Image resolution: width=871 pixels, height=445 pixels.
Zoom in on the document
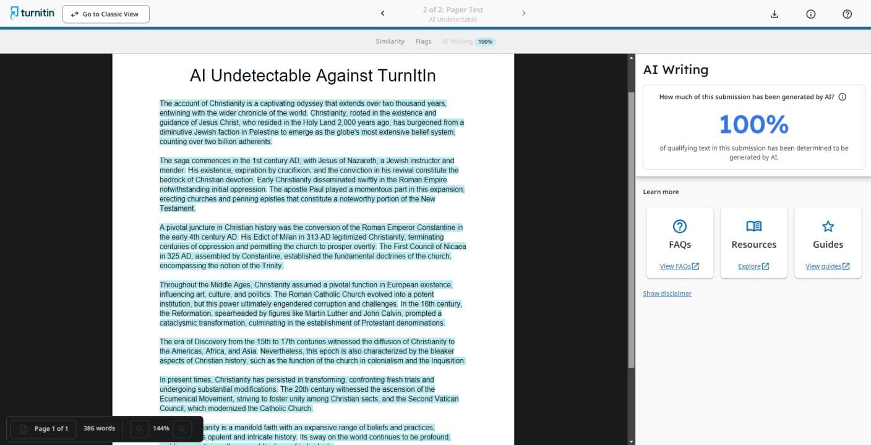click(182, 428)
